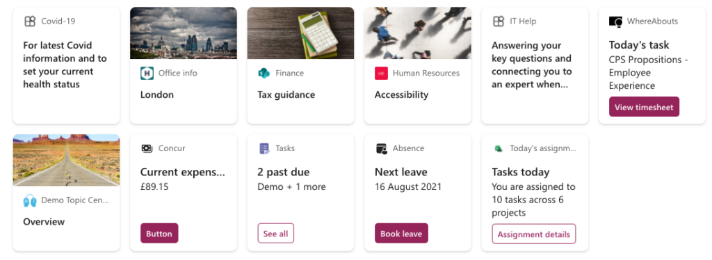Click the WhereAbouts icon
Screen dimensions: 712x260
[x=616, y=21]
